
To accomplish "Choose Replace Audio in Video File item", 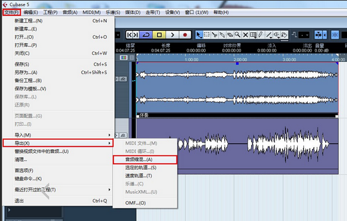I will [58, 151].
